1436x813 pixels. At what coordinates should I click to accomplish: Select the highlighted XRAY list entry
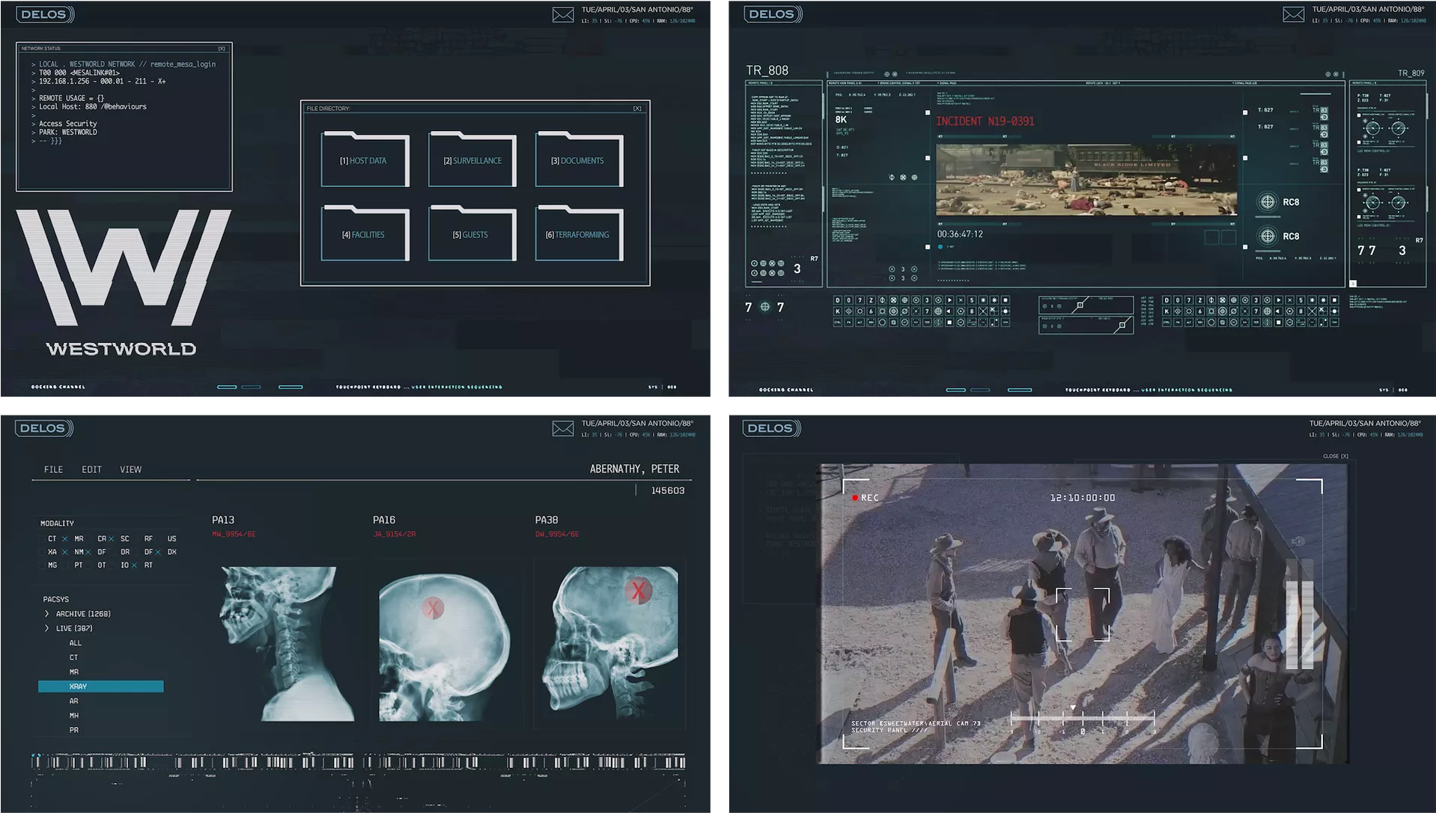point(101,686)
